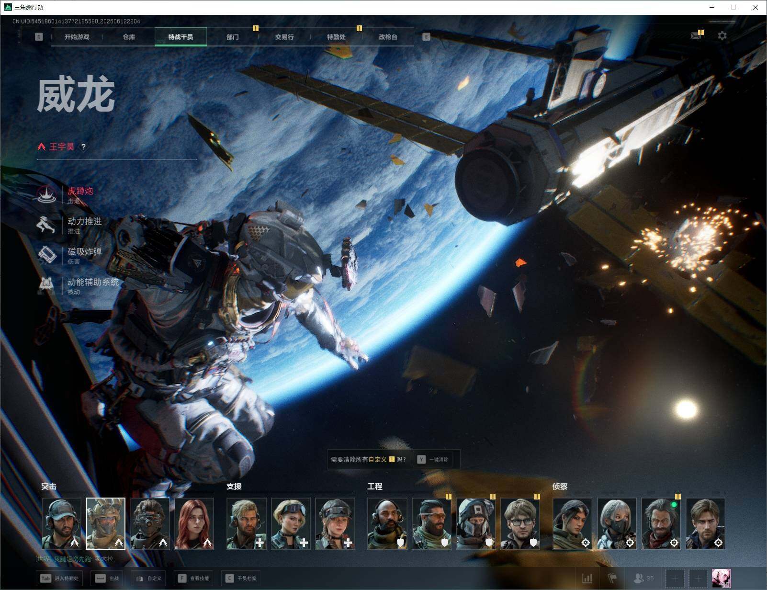Select the 动能辅助系统 passive skill icon
Viewport: 767px width, 590px height.
coord(47,285)
